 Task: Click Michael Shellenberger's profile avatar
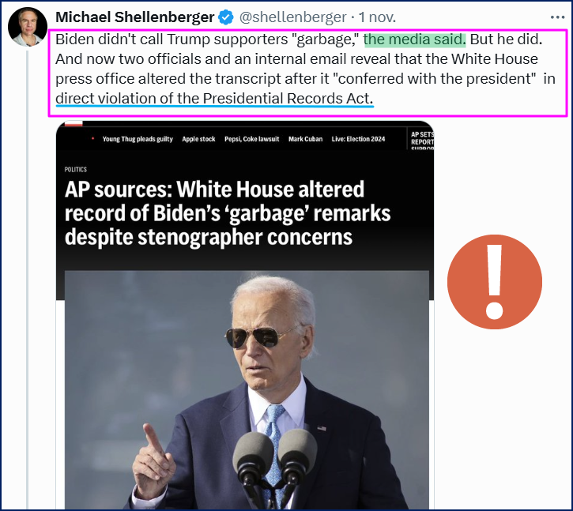[x=28, y=26]
